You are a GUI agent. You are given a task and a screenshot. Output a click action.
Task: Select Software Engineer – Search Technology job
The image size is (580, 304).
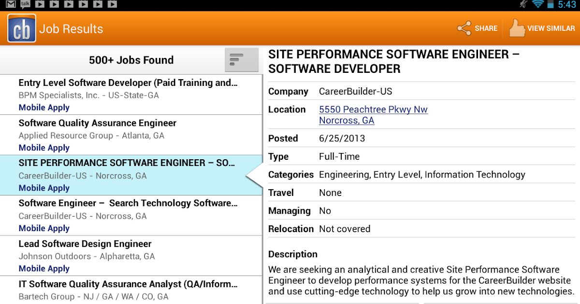pos(131,215)
